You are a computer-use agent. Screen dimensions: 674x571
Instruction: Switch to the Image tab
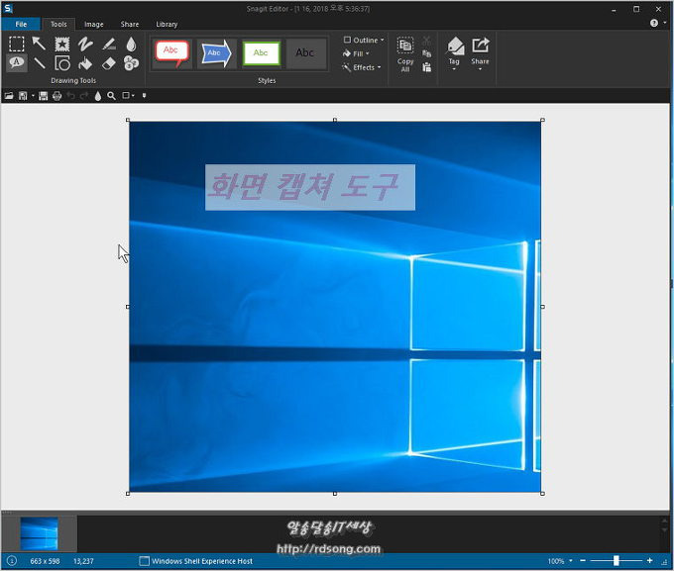pos(94,24)
